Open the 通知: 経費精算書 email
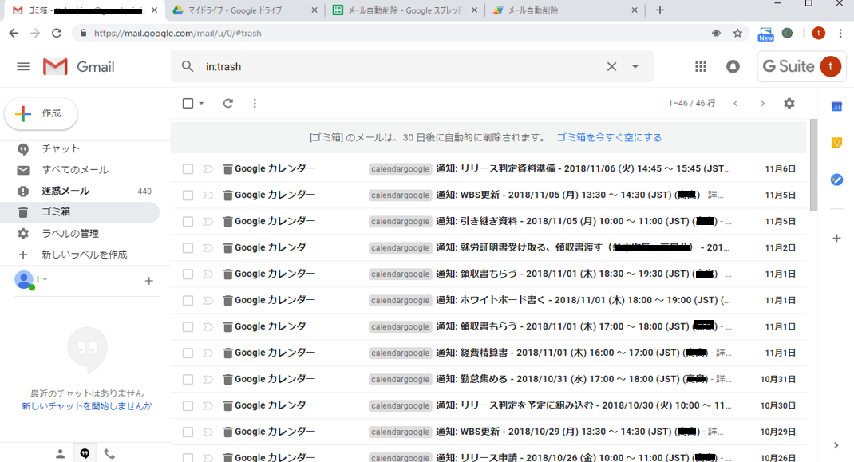The width and height of the screenshot is (854, 462). (x=488, y=353)
